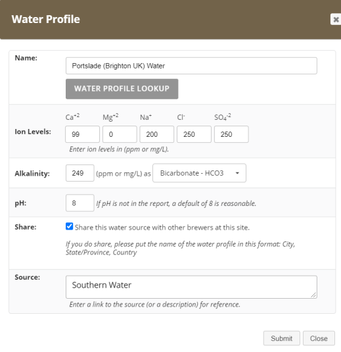Uncheck Share this water source checkbox
341x352 pixels.
69,226
